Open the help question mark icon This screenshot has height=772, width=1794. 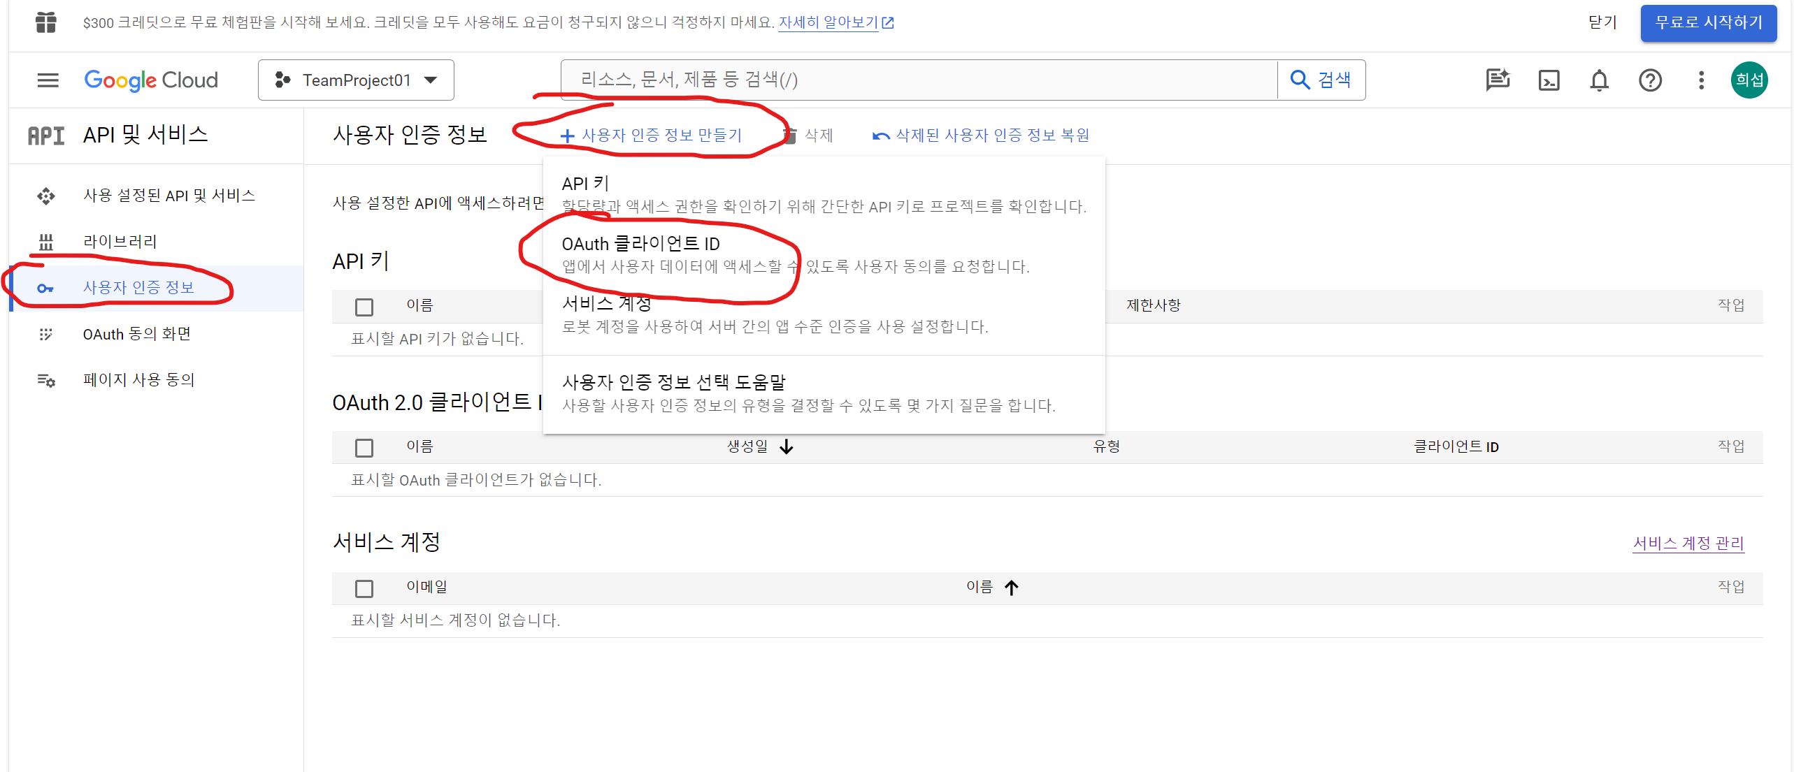pyautogui.click(x=1650, y=80)
